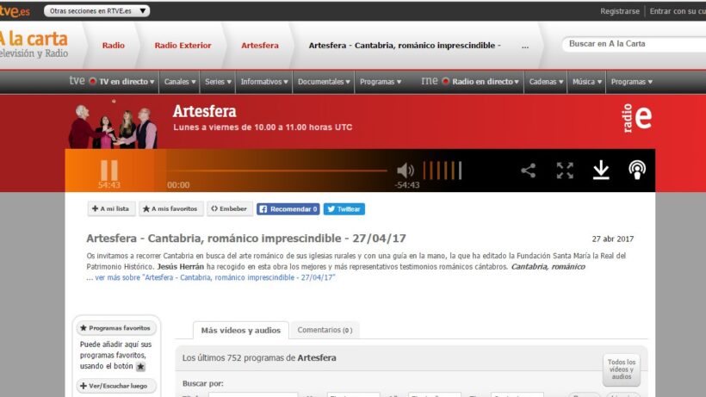Click the Jesús Herrán name in description
Screen dimensions: 706x397
click(x=181, y=267)
